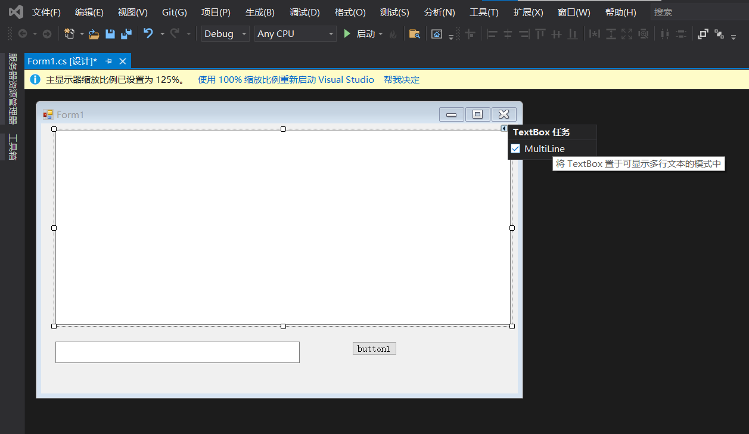Click the restart Visual Studio at 100% scaling link
Screen dimensions: 749x434
286,79
